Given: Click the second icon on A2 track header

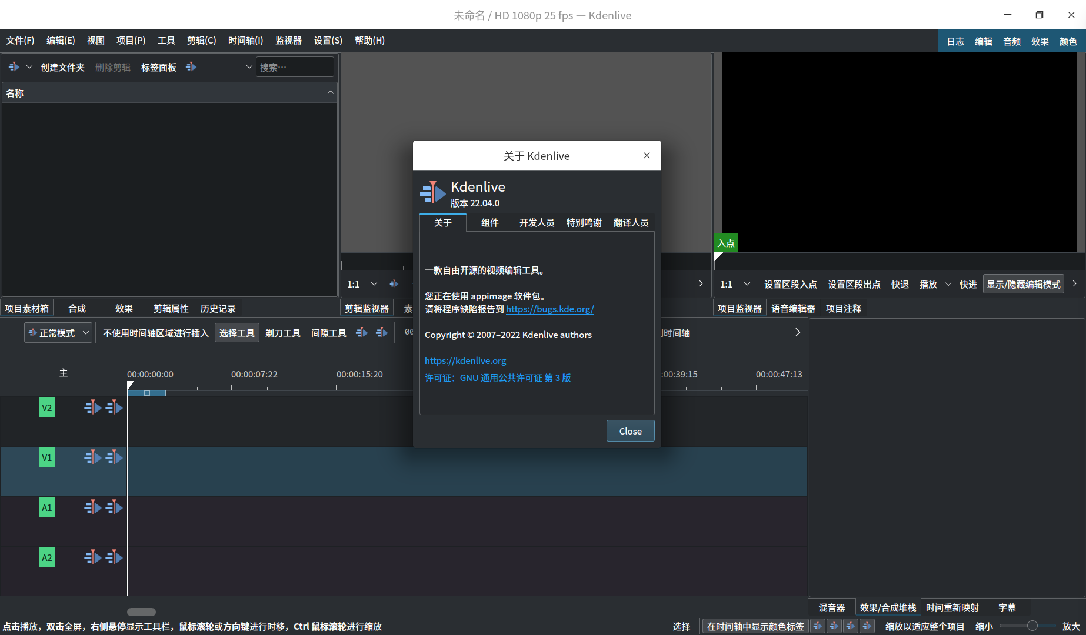Looking at the screenshot, I should pos(114,557).
